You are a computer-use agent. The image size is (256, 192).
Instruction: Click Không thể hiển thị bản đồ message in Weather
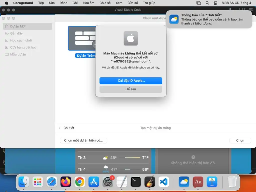pyautogui.click(x=193, y=163)
